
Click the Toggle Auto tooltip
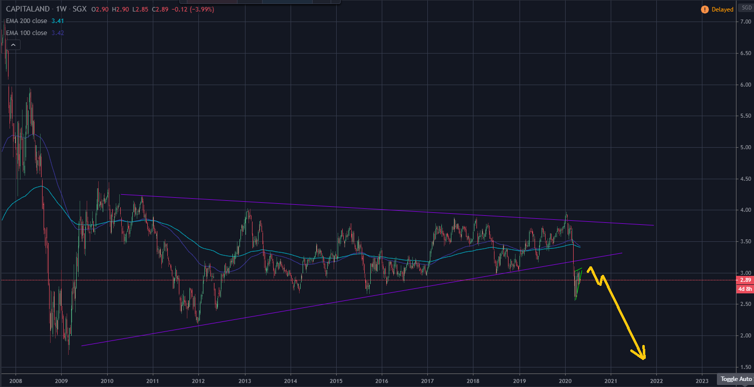point(735,379)
